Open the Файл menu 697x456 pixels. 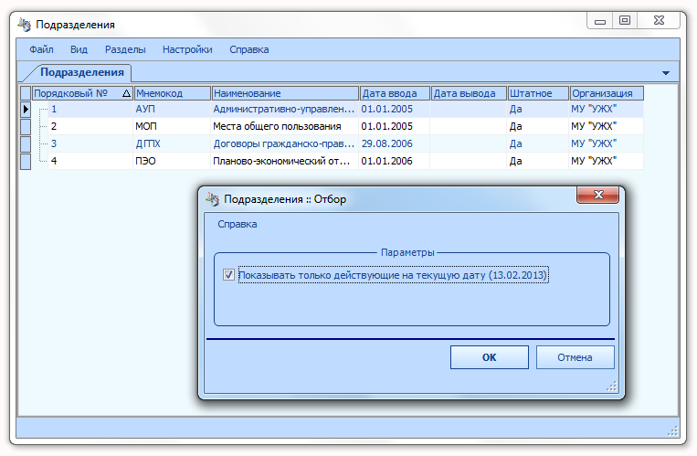[41, 49]
